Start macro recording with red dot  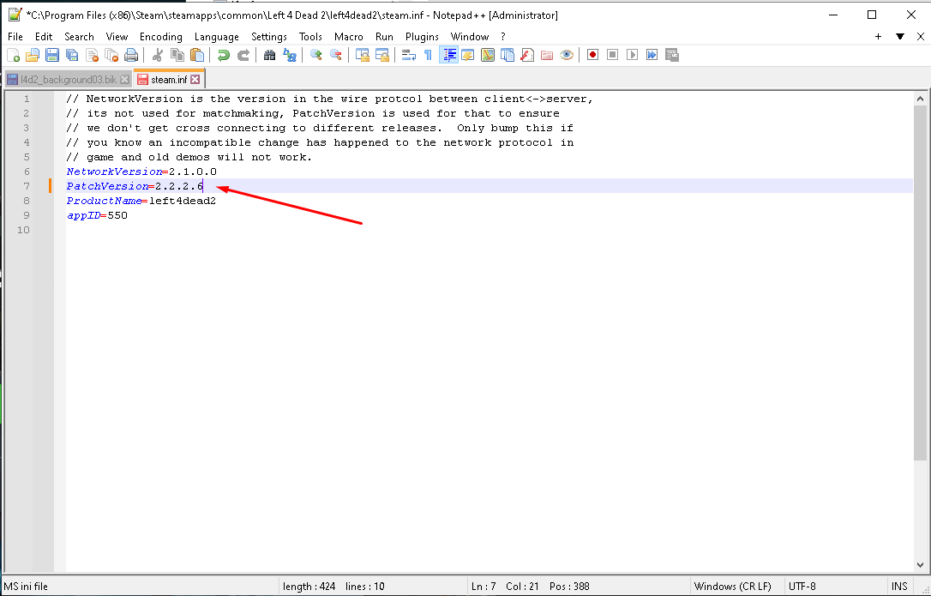click(592, 55)
